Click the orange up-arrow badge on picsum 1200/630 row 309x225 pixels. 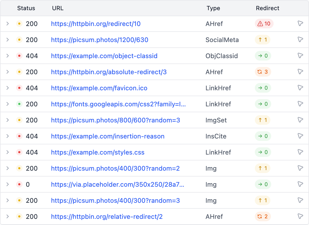[262, 40]
